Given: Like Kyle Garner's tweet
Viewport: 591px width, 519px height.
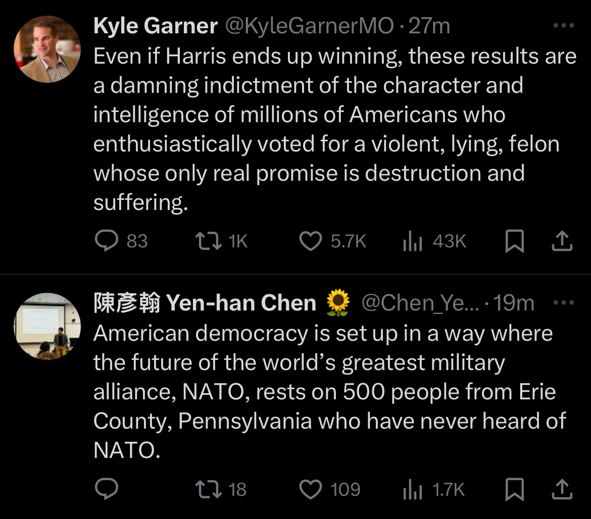Looking at the screenshot, I should pos(310,241).
